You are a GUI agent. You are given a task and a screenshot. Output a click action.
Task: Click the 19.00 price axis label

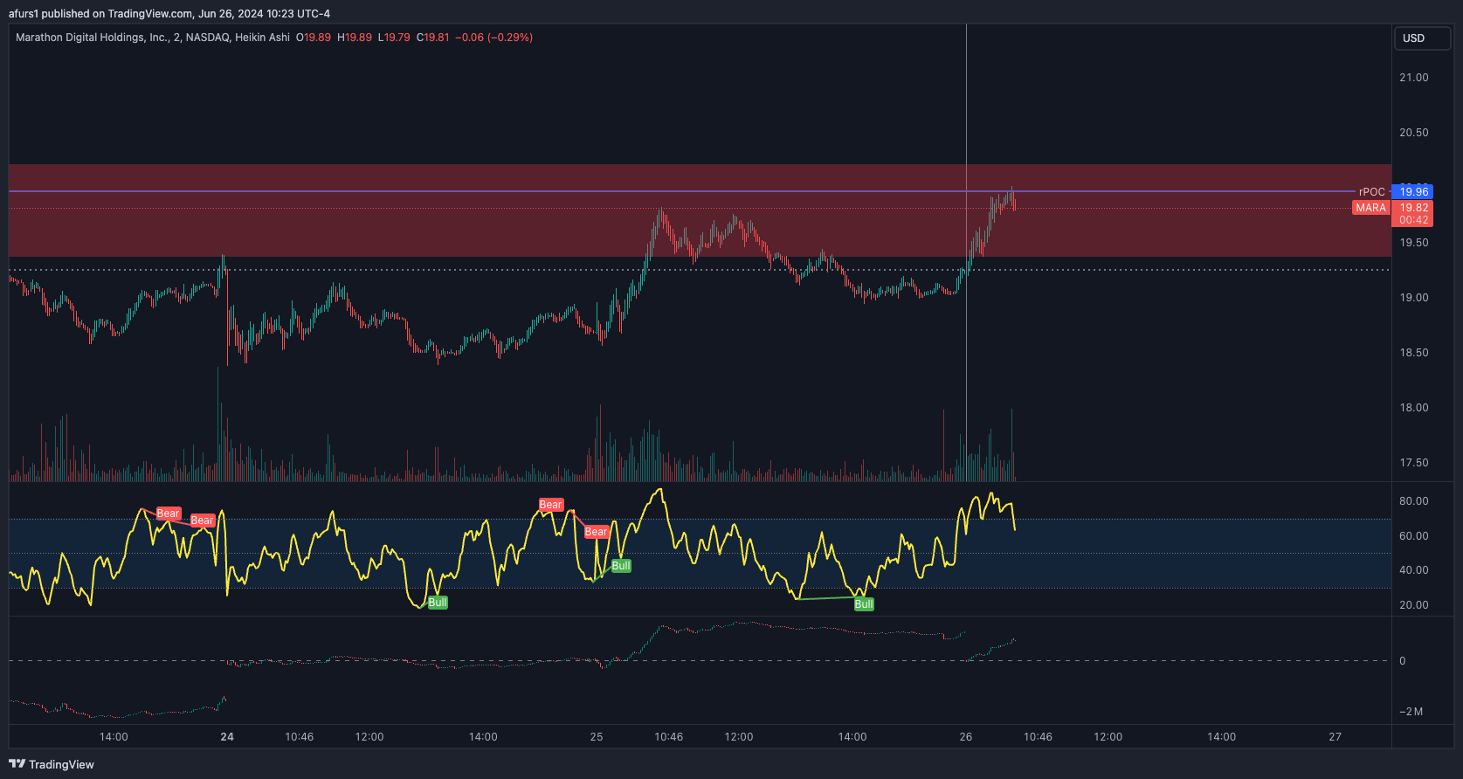pos(1414,298)
